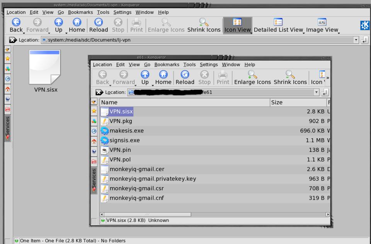Click the horizontal scrollbar in the file list

(147, 214)
